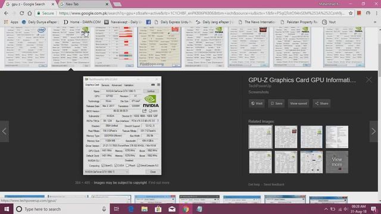Open third result thumbnail with red graphs
Screen dimensions: 381x214
tap(114, 47)
